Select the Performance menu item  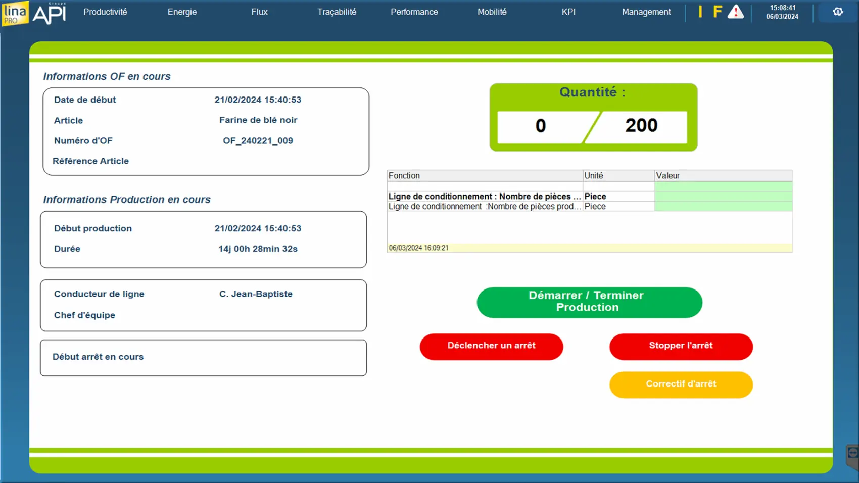pos(414,12)
